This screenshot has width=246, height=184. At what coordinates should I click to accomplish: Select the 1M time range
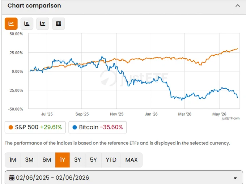click(x=13, y=160)
